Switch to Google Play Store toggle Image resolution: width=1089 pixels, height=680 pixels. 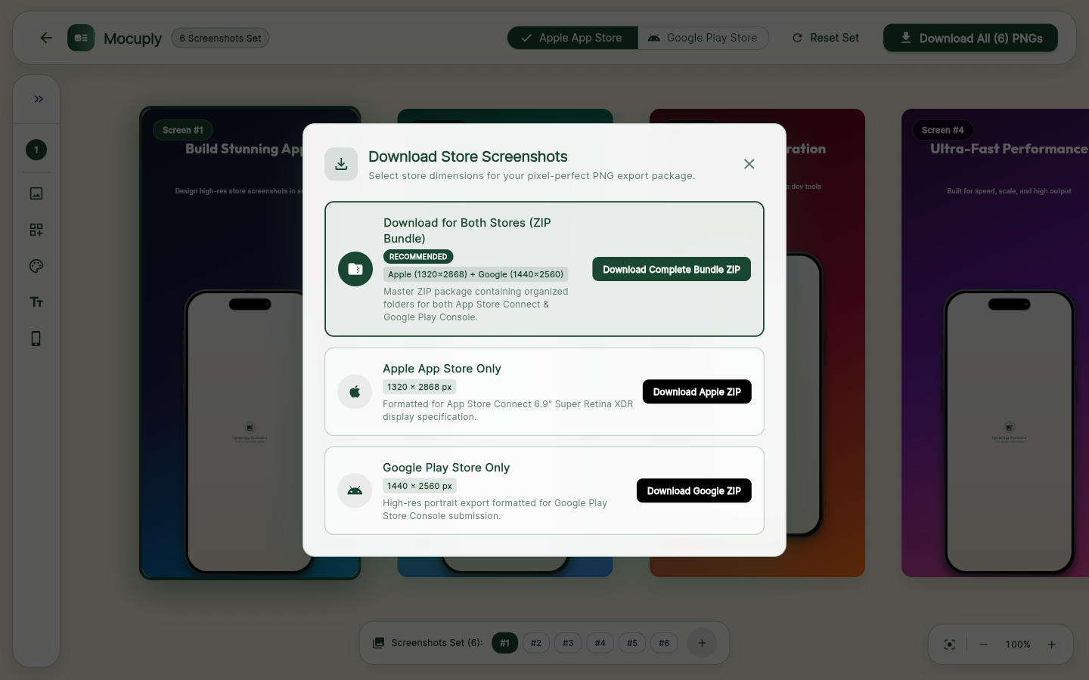coord(703,38)
